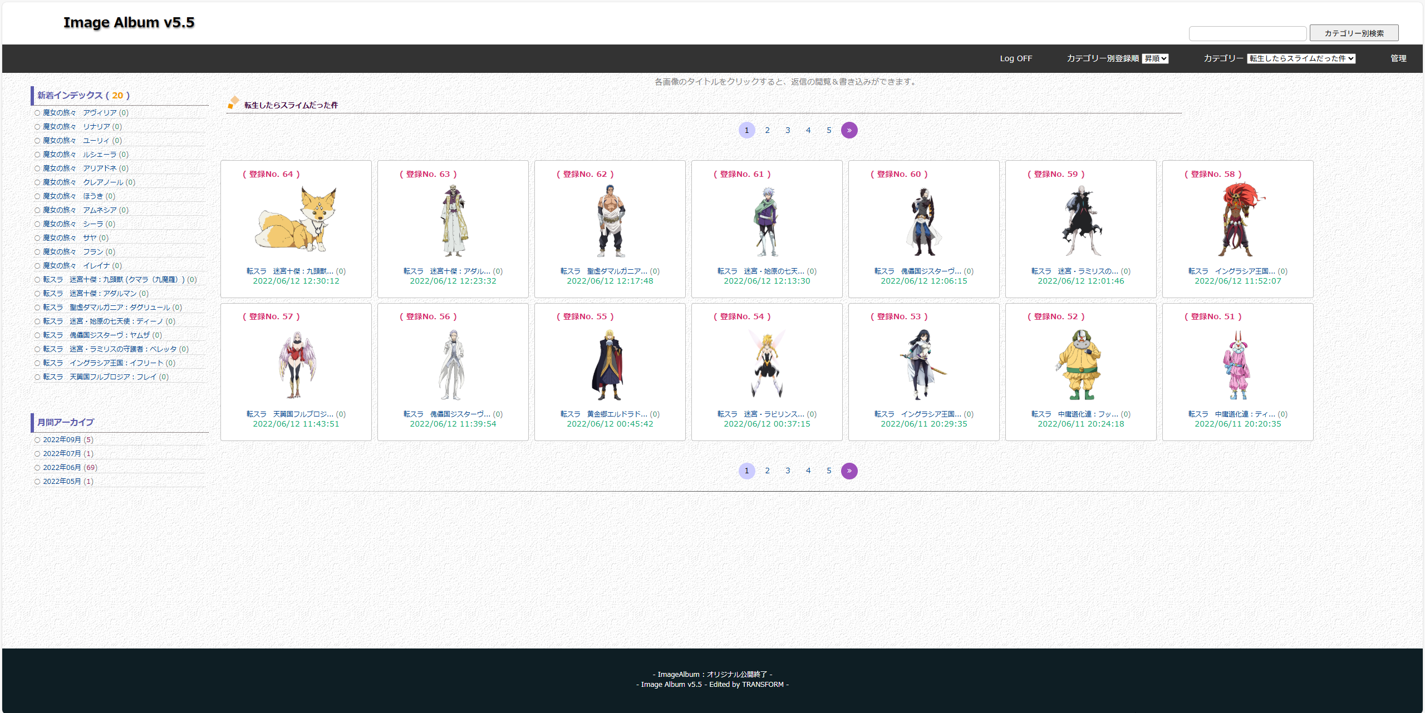
Task: Open the fox character thumbnail No. 64
Action: [x=296, y=221]
